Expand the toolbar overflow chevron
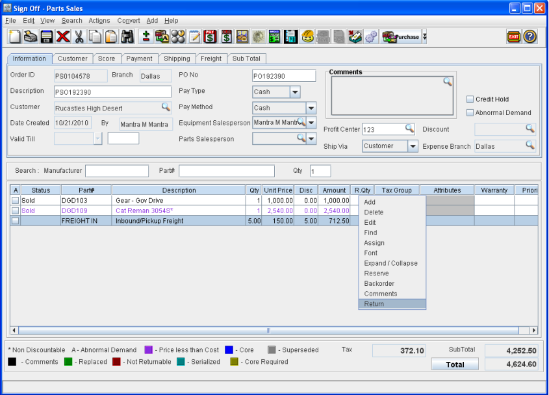Screen dimensions: 549x395 (425, 36)
